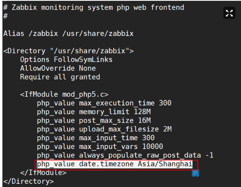This screenshot has height=187, width=241.
Task: Click the closing IfModule tag
Action: pos(43,173)
